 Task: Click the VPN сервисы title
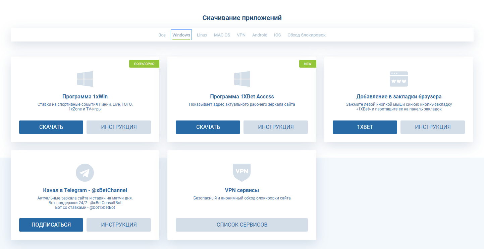(x=242, y=190)
